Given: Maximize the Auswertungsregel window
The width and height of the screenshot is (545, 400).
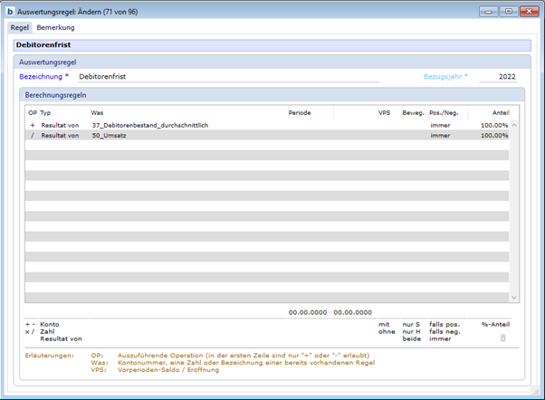Looking at the screenshot, I should (509, 12).
